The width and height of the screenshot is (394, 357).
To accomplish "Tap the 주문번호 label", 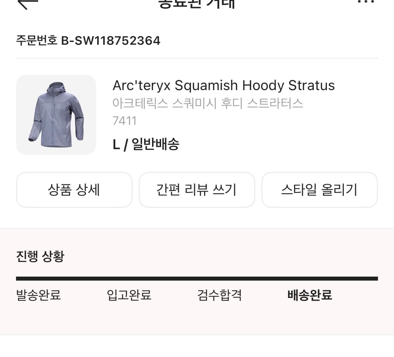I will point(36,41).
